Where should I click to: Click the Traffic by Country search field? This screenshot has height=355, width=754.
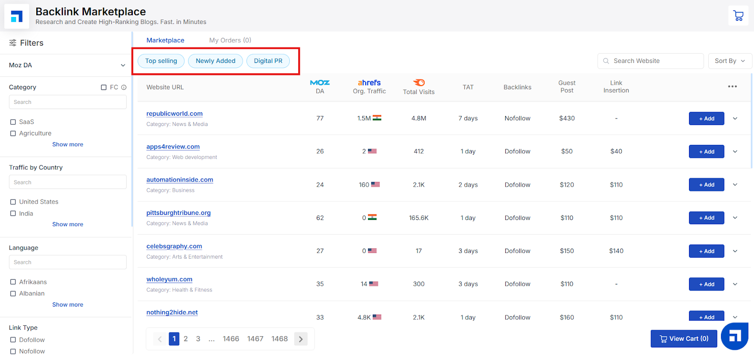pyautogui.click(x=68, y=182)
